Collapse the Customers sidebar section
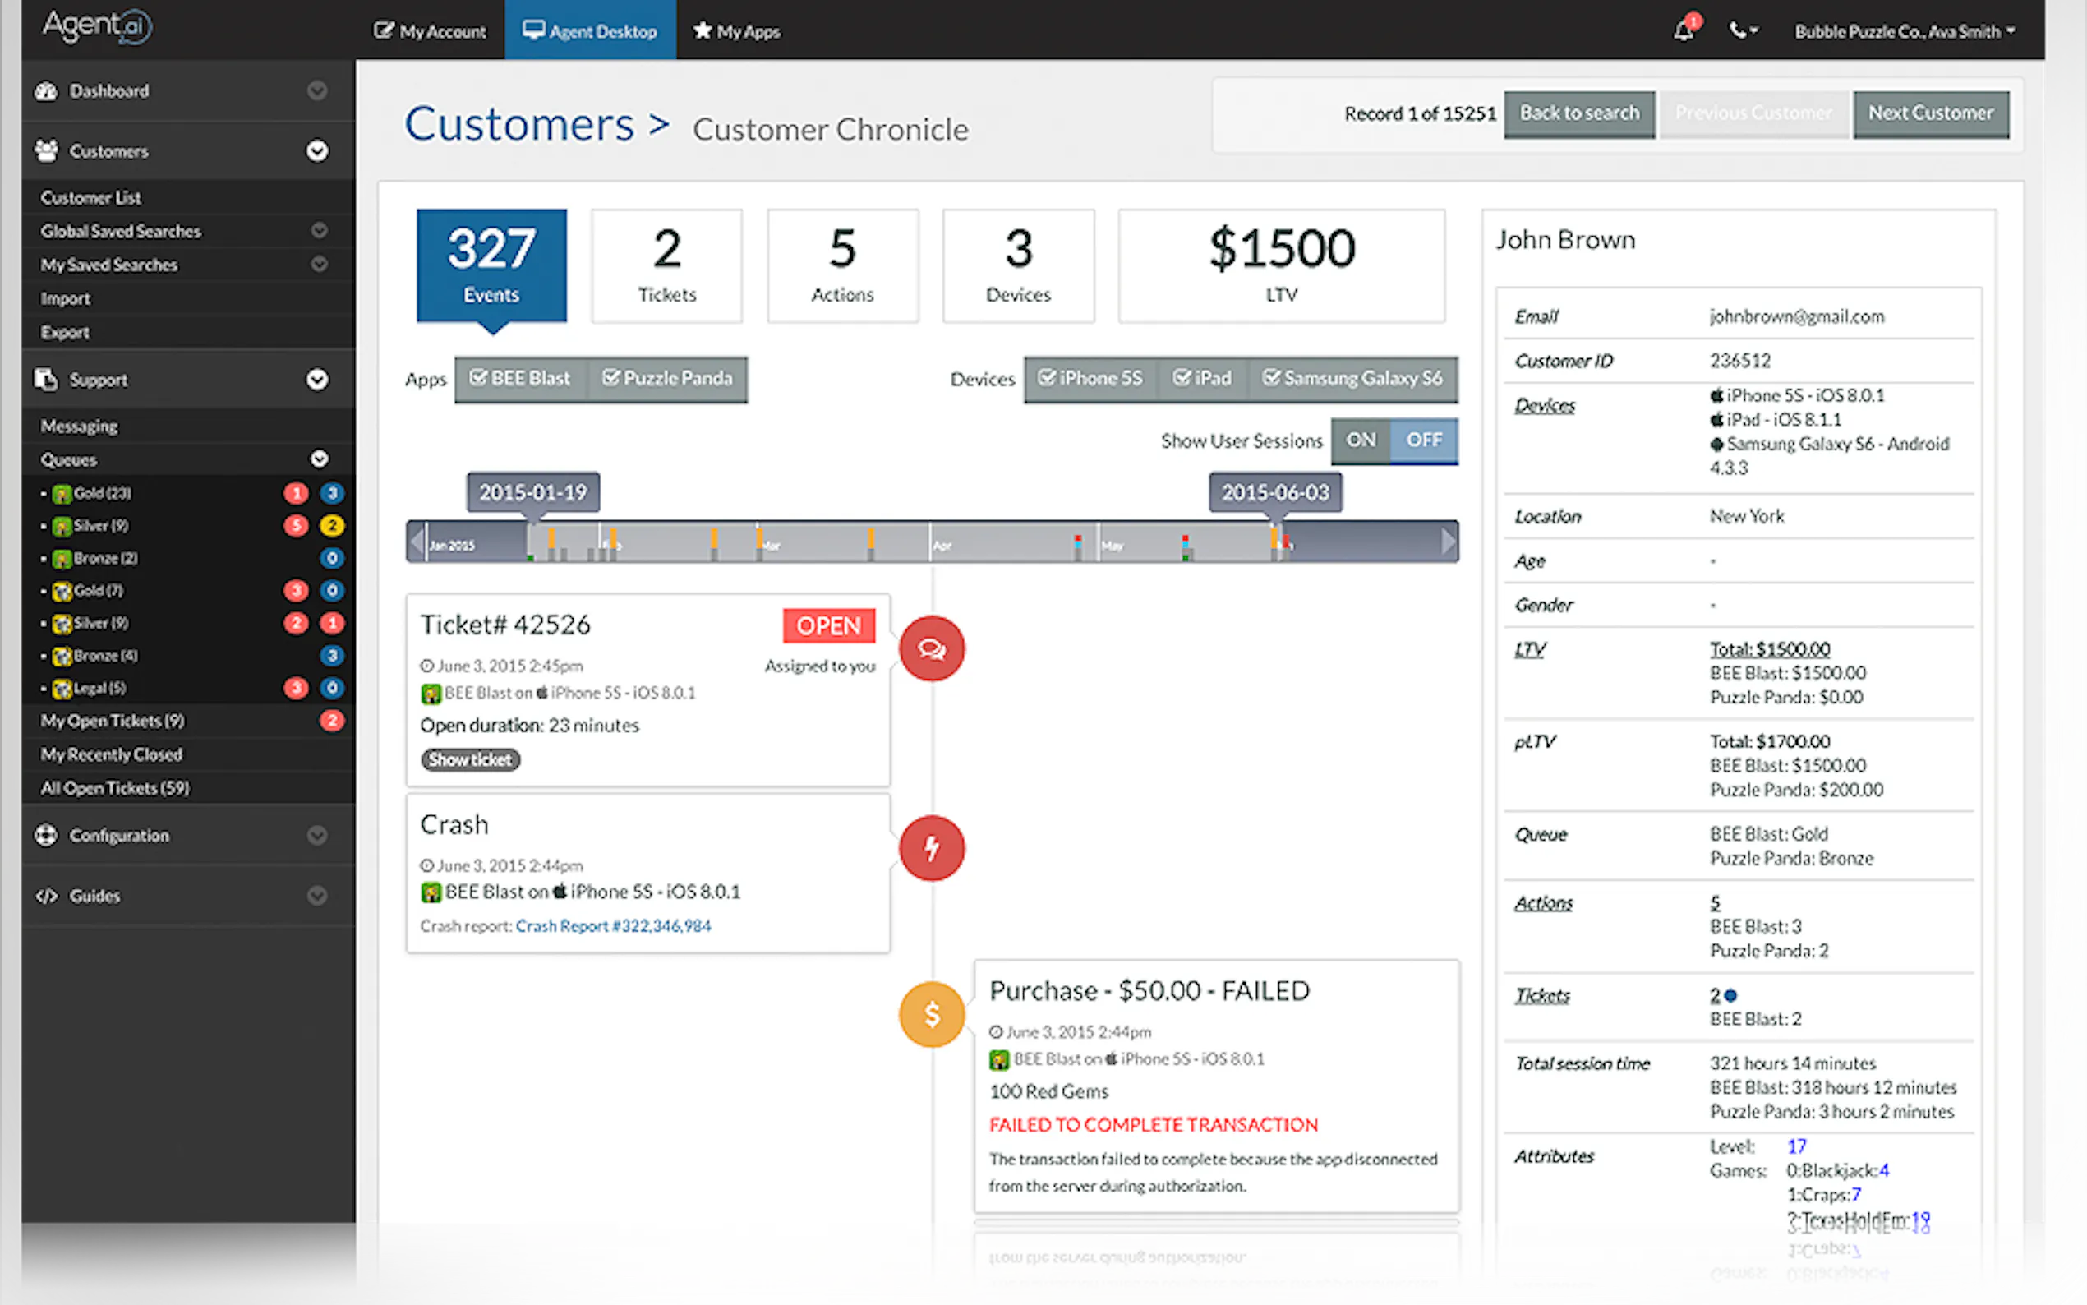Viewport: 2087px width, 1305px height. [316, 151]
